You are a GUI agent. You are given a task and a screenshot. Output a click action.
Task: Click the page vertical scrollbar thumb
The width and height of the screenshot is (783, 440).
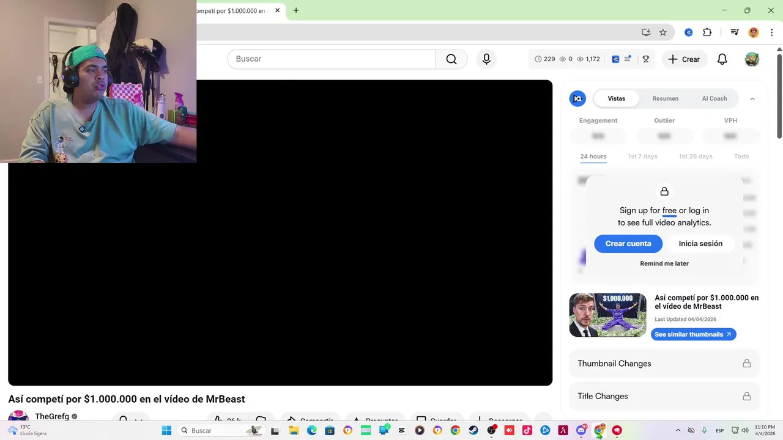779,96
